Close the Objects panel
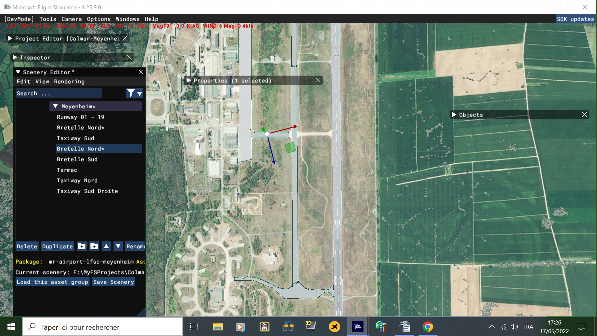Screen dimensions: 597x336 coord(585,115)
